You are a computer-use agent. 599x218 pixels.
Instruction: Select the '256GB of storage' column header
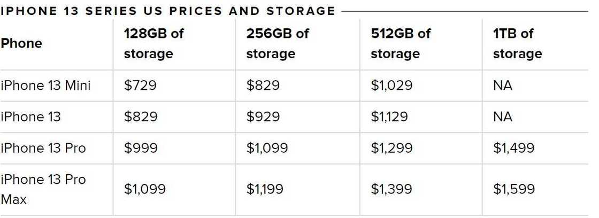tap(278, 43)
